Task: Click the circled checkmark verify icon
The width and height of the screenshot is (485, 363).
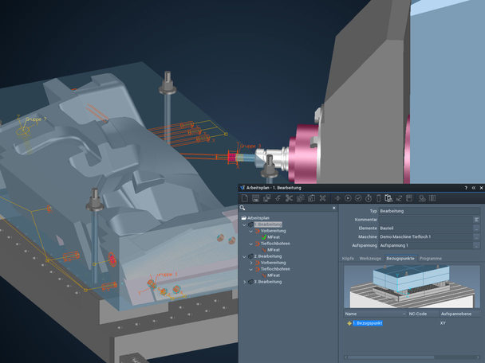Action: pos(358,198)
